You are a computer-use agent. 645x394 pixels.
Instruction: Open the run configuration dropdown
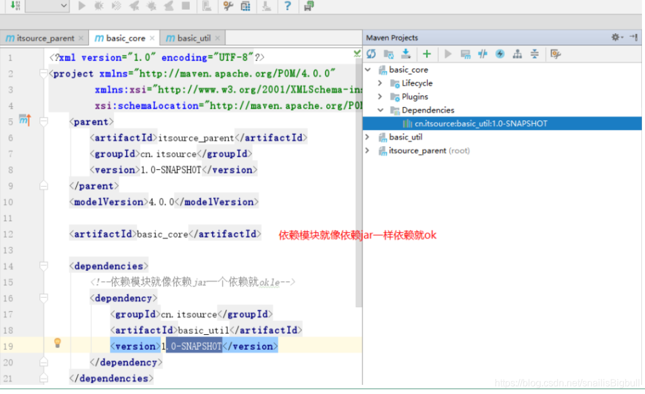[47, 6]
